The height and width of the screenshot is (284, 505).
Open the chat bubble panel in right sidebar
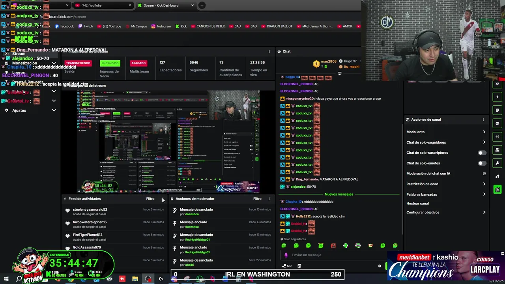pos(498,123)
